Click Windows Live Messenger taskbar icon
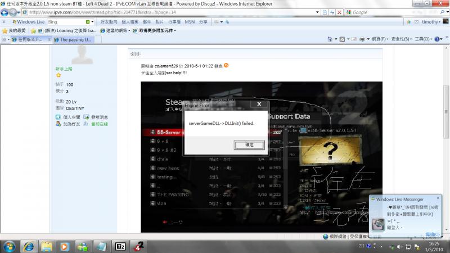The image size is (450, 253). (x=83, y=246)
